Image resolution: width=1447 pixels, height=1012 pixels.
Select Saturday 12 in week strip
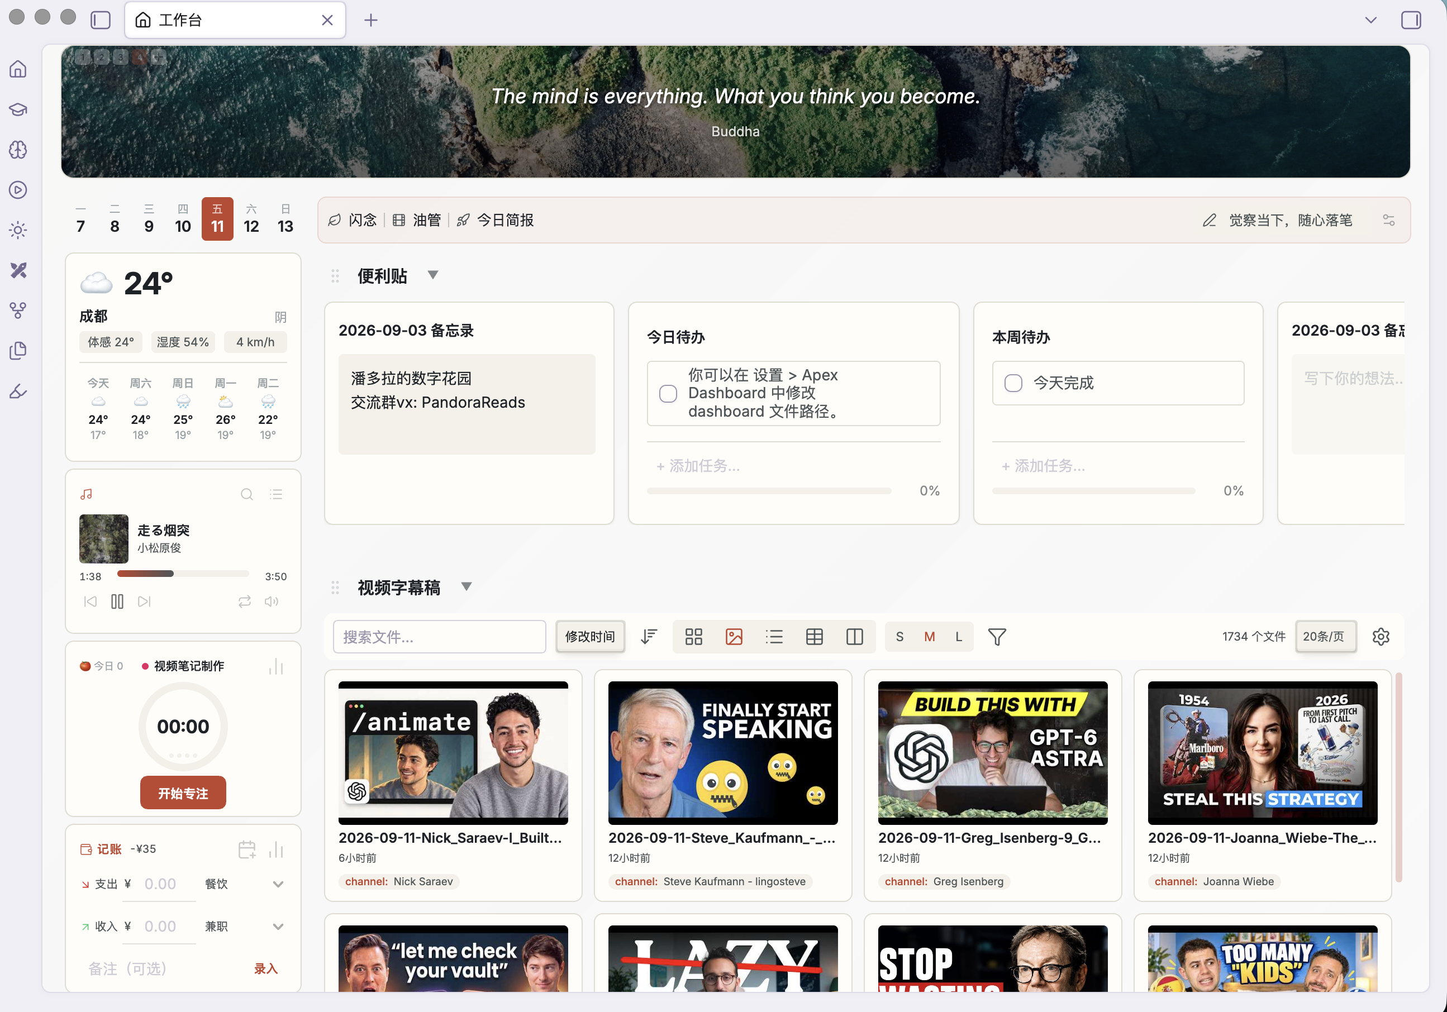tap(251, 219)
